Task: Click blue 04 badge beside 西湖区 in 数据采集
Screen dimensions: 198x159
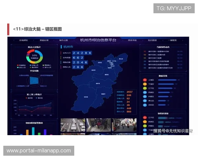Action: pos(145,92)
